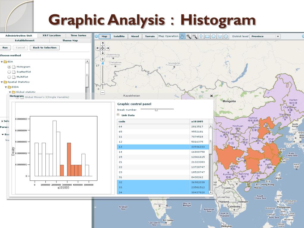Viewport: 304px width, 228px height.
Task: Select table row with code 21
Action: click(x=163, y=162)
